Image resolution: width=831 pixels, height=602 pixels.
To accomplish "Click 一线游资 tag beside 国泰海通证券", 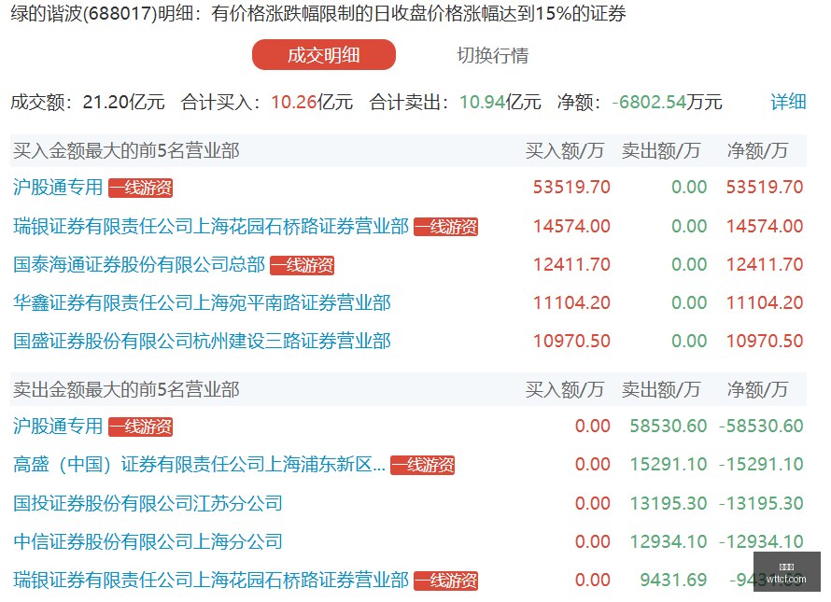I will 303,265.
